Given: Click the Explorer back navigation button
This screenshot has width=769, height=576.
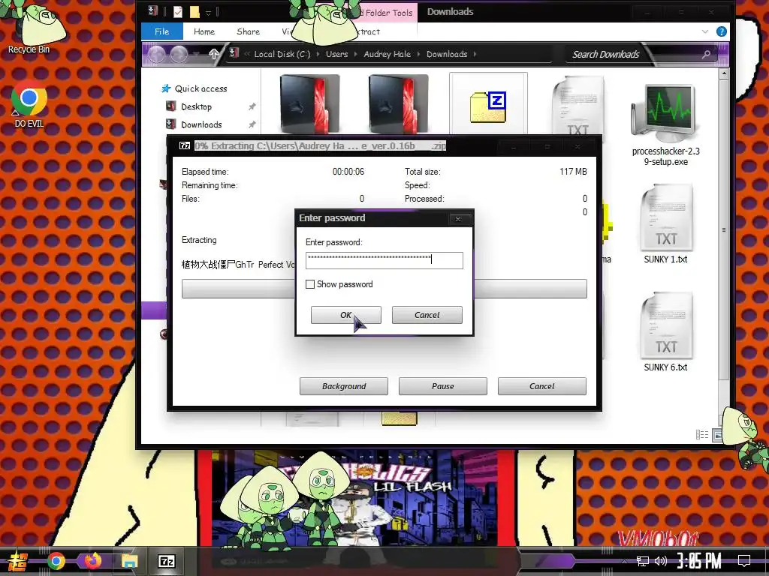Looking at the screenshot, I should [156, 54].
